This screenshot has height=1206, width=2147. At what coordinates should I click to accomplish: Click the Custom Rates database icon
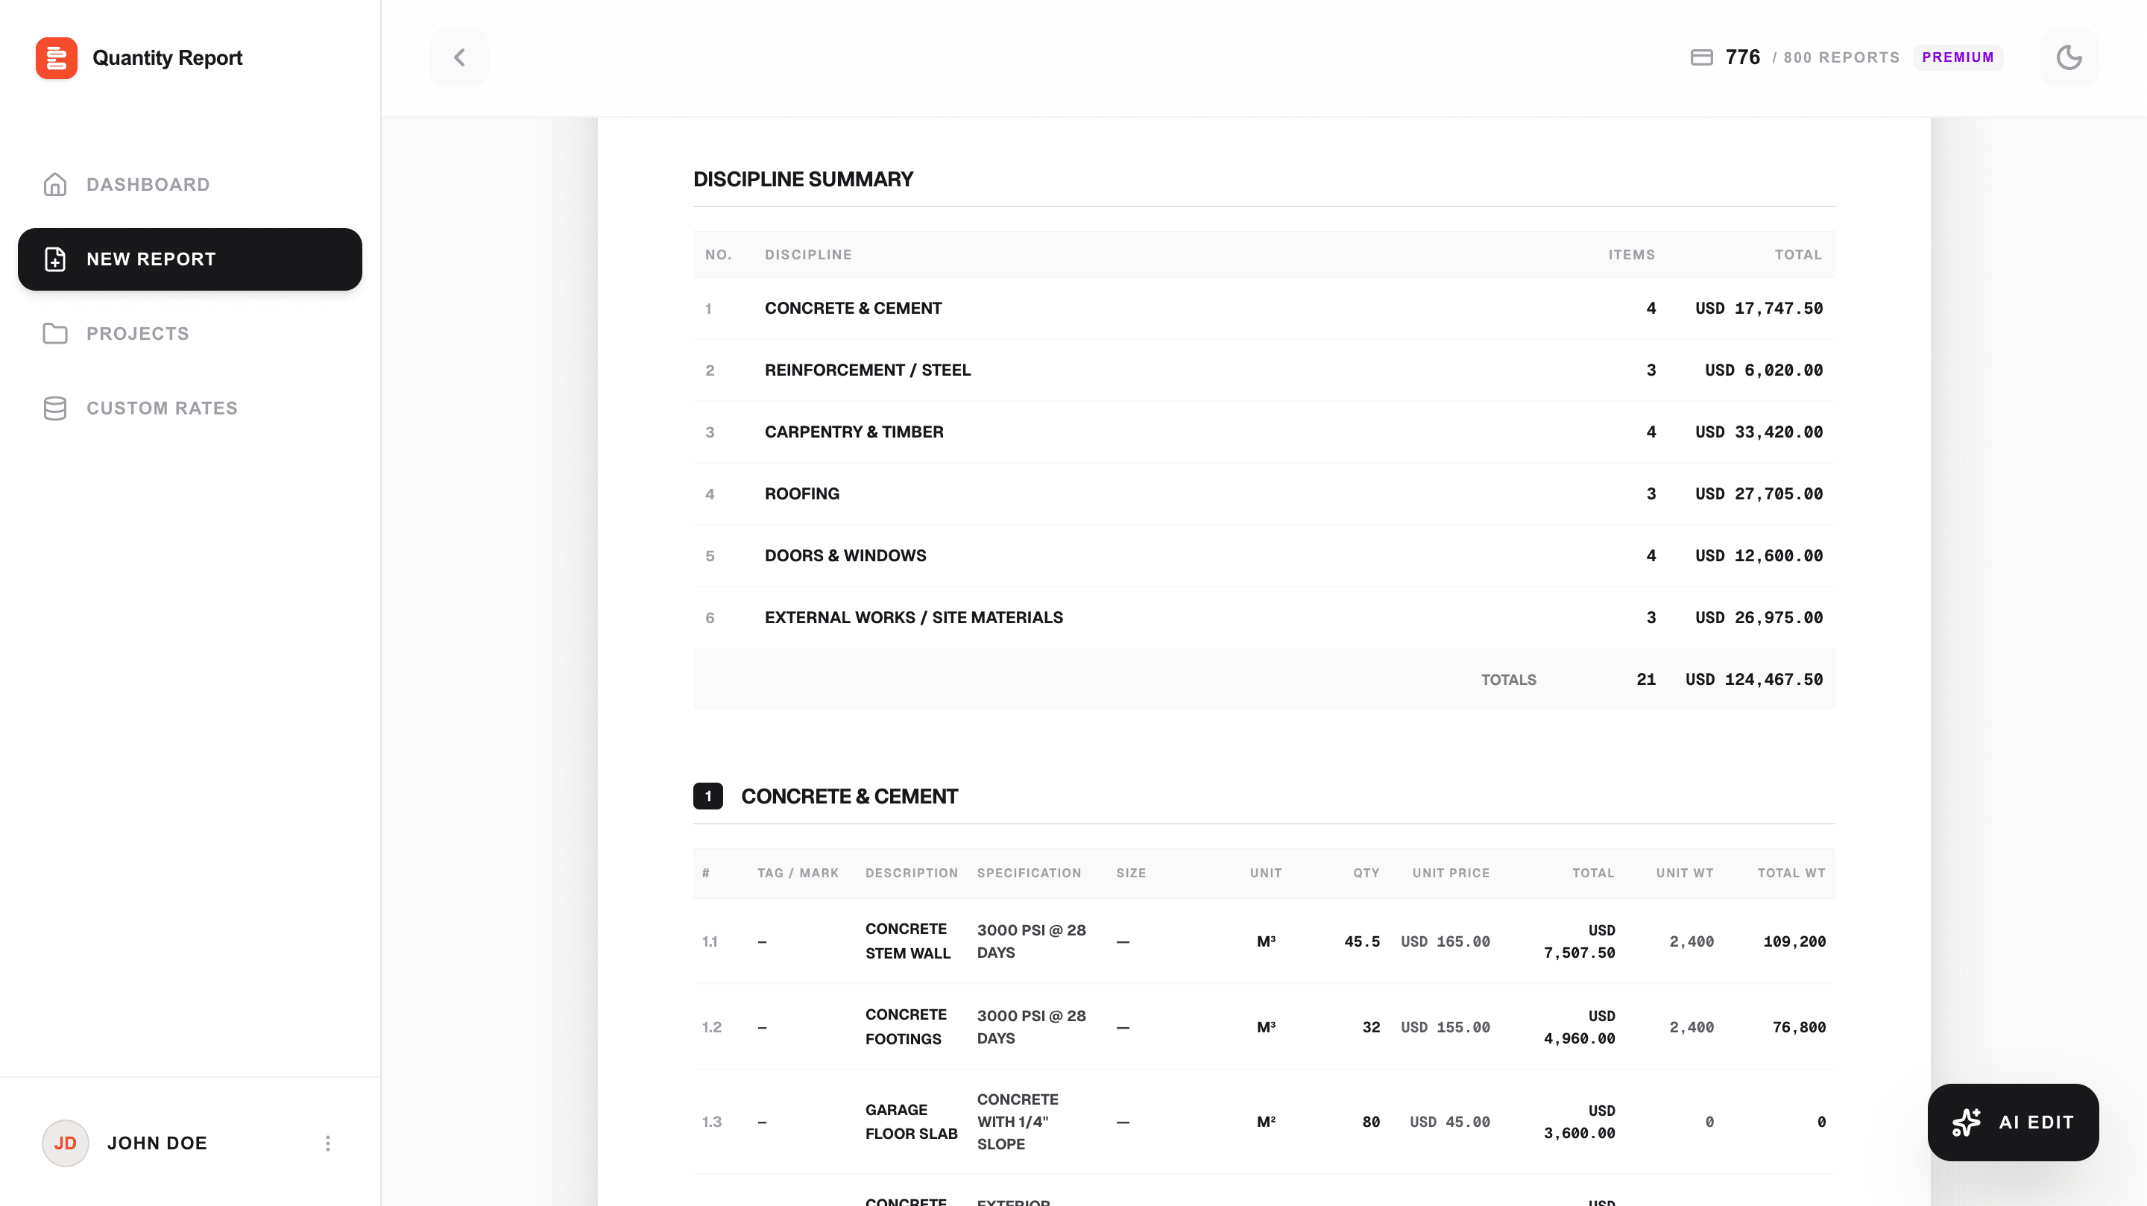click(x=54, y=408)
